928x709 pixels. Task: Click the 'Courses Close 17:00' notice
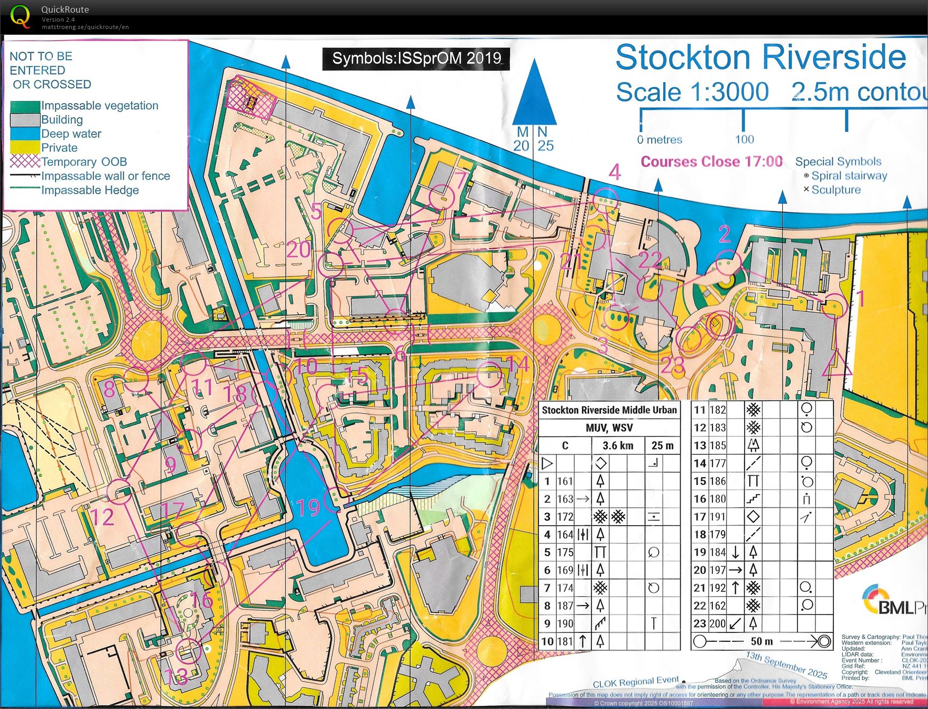coord(711,162)
